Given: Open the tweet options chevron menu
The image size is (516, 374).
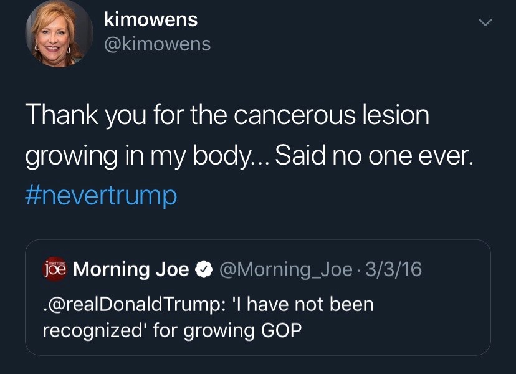Looking at the screenshot, I should (x=484, y=23).
